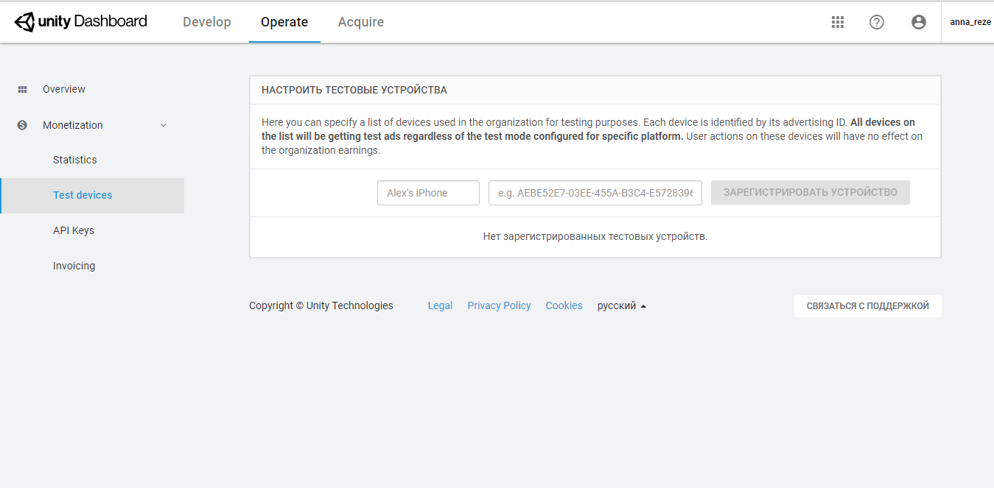Image resolution: width=994 pixels, height=488 pixels.
Task: Open API Keys in the sidebar
Action: pyautogui.click(x=74, y=230)
